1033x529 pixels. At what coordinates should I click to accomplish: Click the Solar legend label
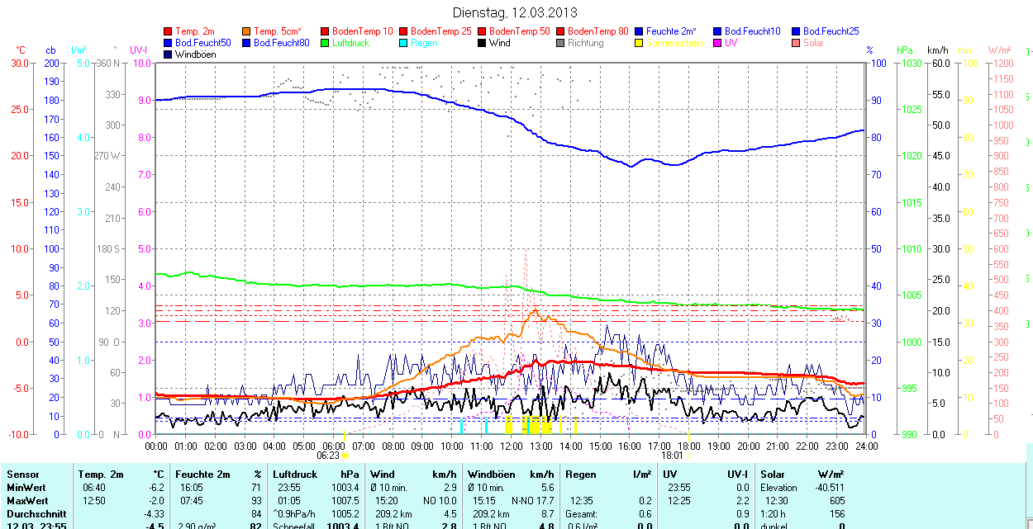pyautogui.click(x=813, y=43)
